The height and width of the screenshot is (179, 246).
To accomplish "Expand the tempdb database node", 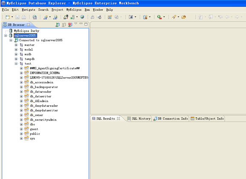I will (16, 59).
